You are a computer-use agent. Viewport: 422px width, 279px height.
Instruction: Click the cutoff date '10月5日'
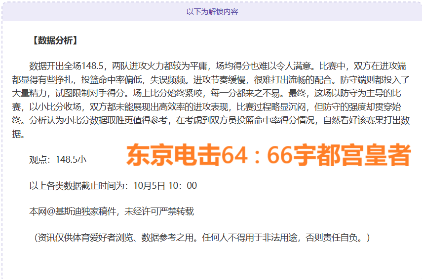tap(149, 186)
